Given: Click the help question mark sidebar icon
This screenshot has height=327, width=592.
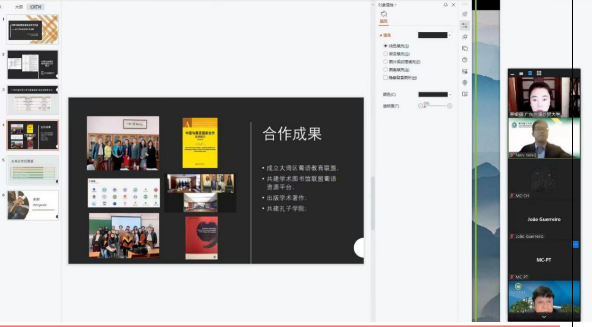Looking at the screenshot, I should pyautogui.click(x=465, y=60).
